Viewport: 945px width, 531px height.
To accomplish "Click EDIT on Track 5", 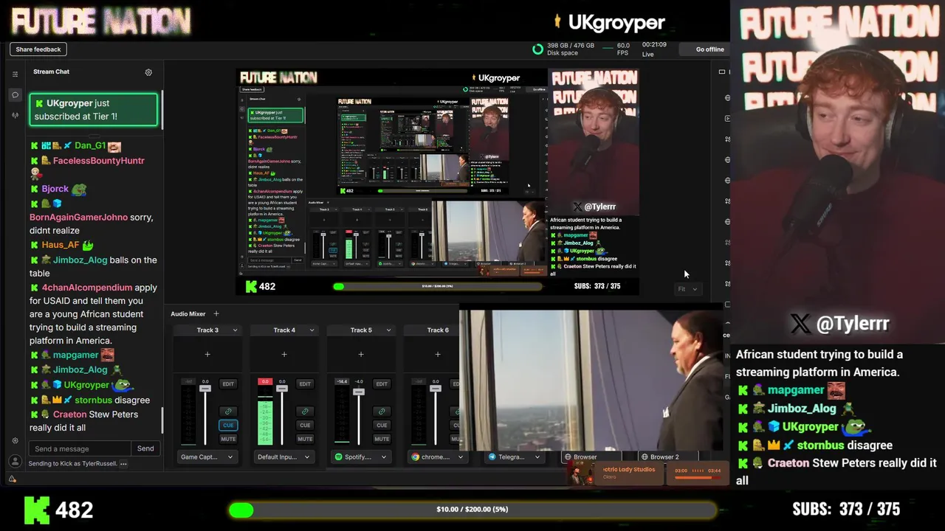I will (382, 384).
